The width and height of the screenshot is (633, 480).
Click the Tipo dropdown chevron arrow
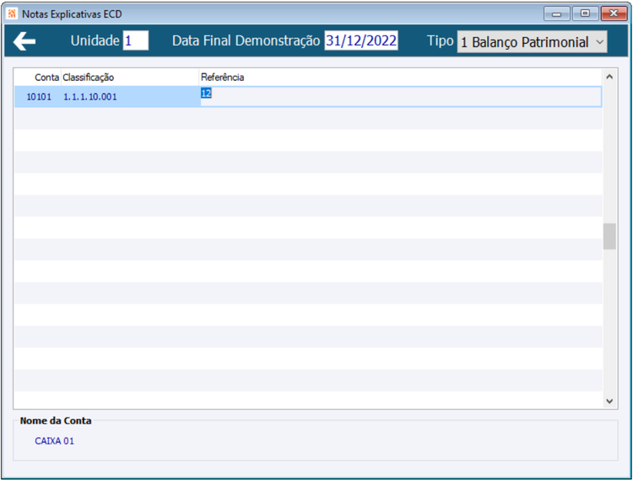pyautogui.click(x=599, y=42)
